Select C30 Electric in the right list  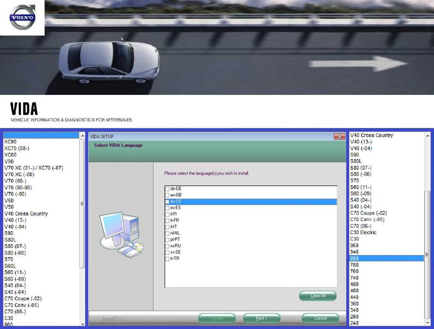pyautogui.click(x=387, y=233)
